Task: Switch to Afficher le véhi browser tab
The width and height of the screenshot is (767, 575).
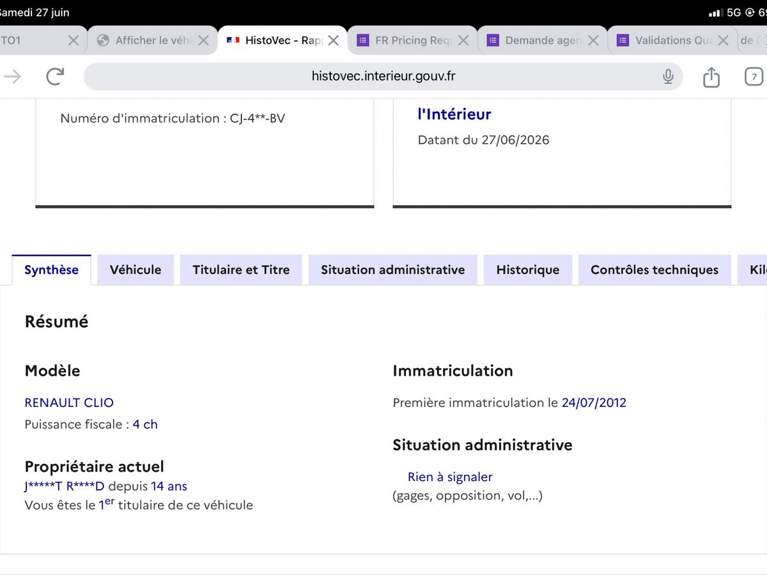Action: click(153, 40)
